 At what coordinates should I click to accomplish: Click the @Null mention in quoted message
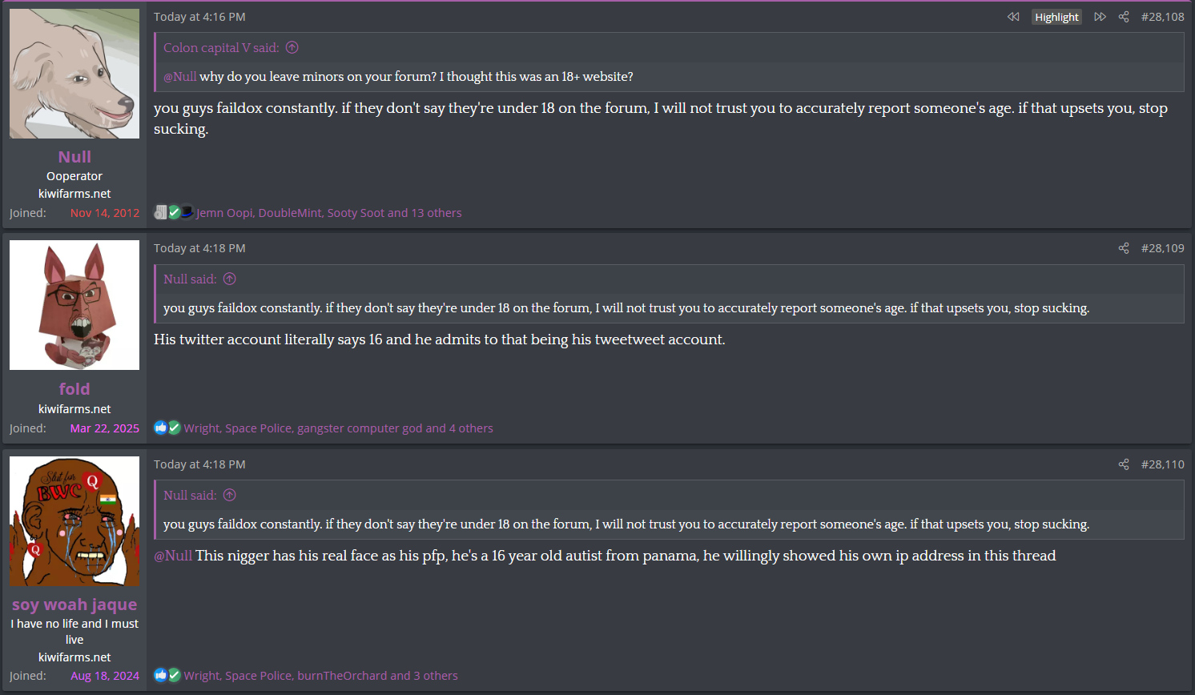pyautogui.click(x=179, y=77)
